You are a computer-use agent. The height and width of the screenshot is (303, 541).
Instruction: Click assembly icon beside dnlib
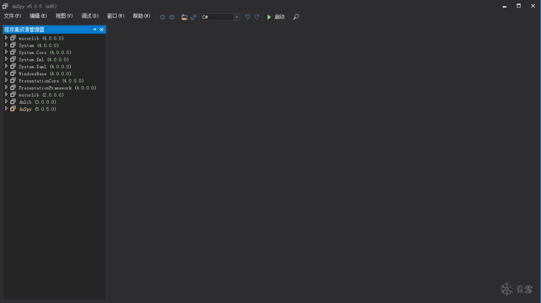13,101
